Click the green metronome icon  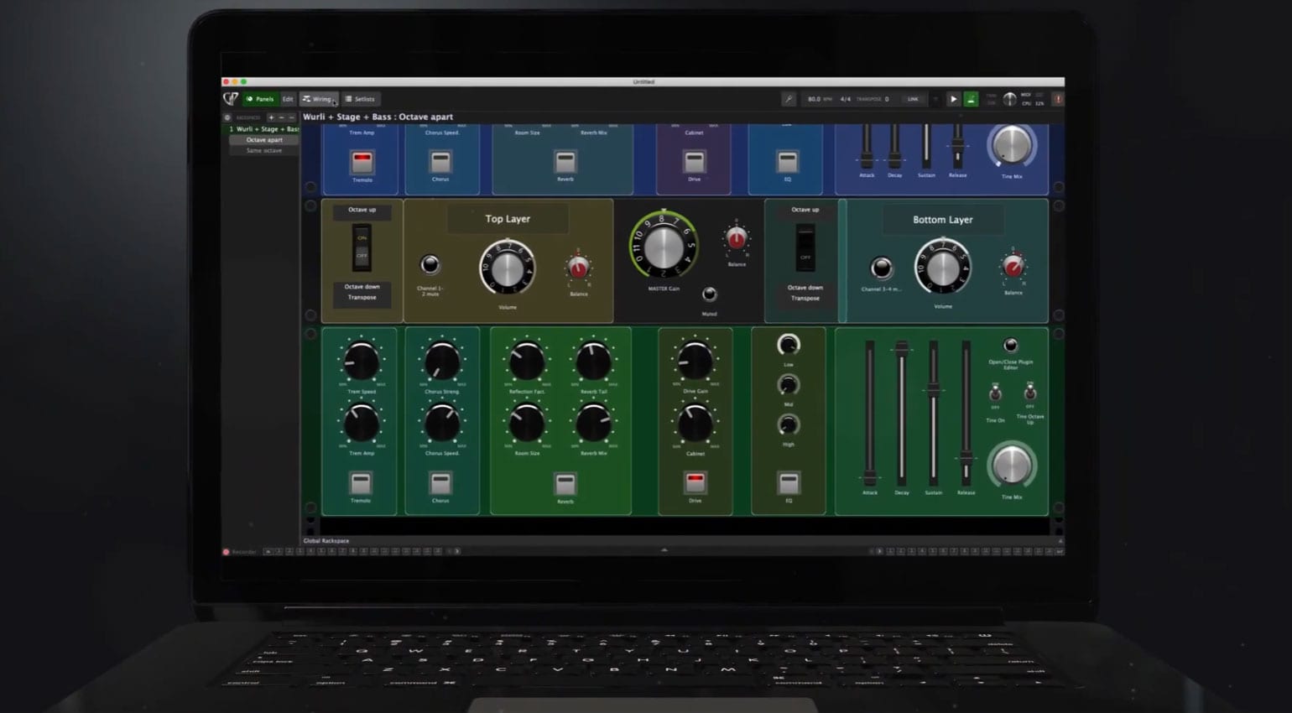pyautogui.click(x=971, y=99)
